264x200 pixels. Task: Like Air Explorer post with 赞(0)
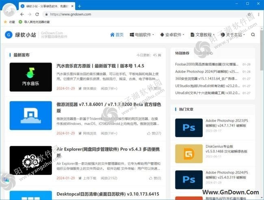click(x=155, y=178)
